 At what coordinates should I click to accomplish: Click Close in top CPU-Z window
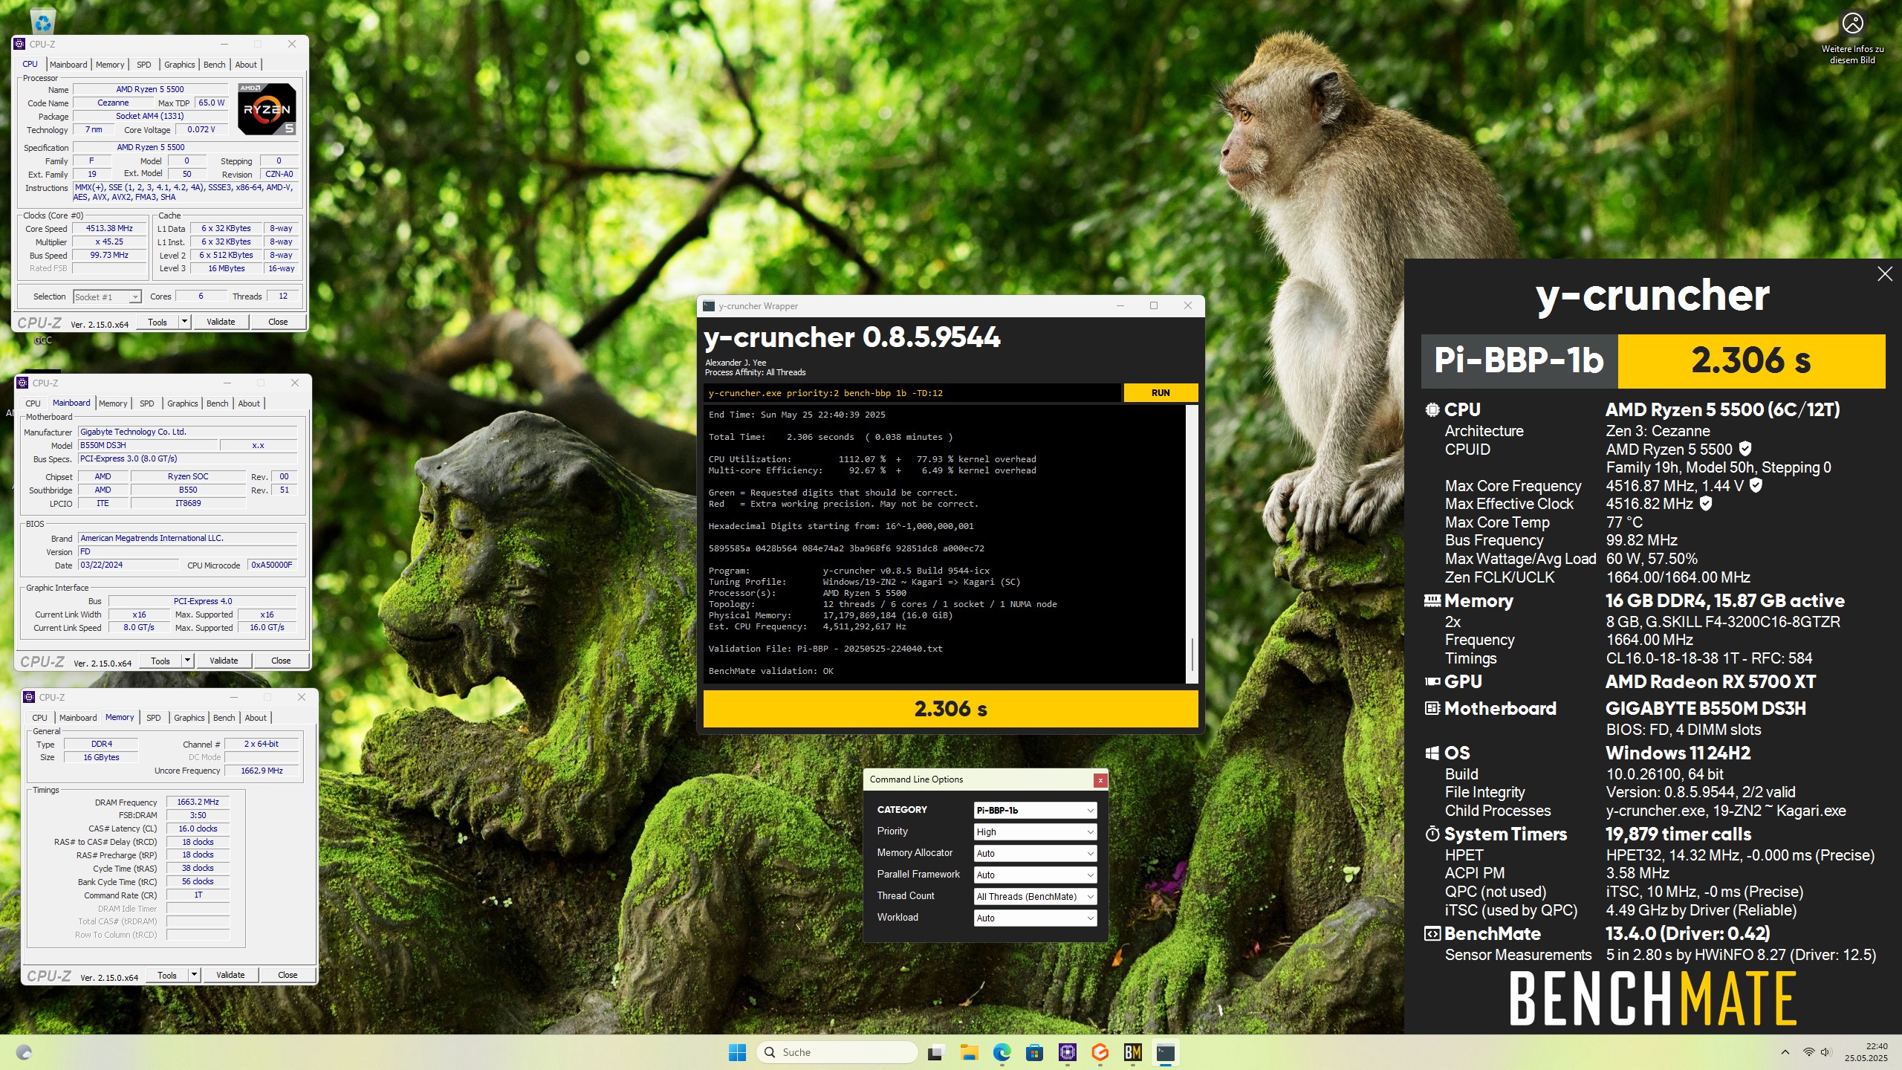pyautogui.click(x=278, y=322)
